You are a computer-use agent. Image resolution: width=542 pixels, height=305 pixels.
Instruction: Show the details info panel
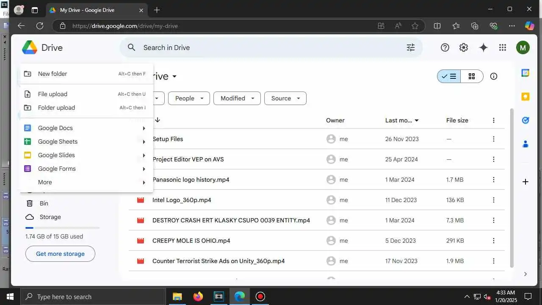pos(493,76)
